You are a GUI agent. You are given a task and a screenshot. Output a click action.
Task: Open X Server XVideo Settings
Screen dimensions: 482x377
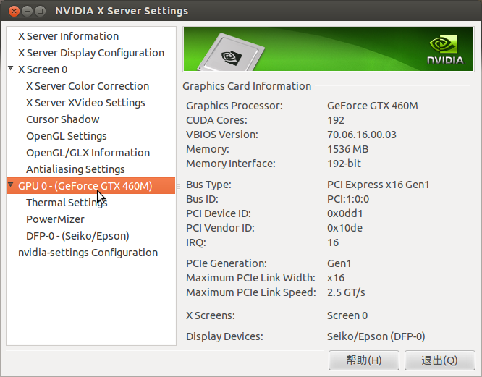(x=85, y=103)
